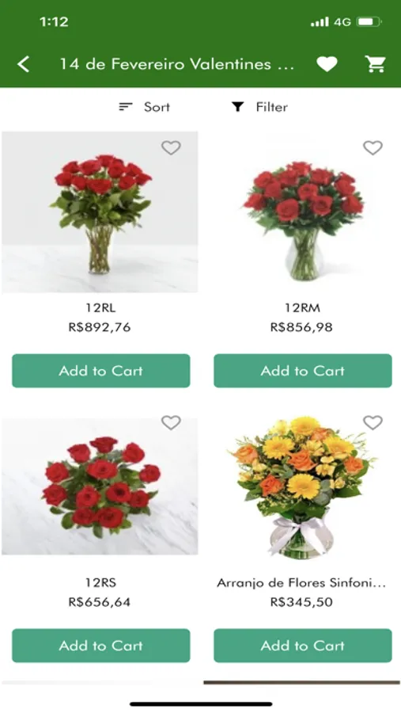Favorite the 12RM bouquet heart
401x713 pixels.
(x=373, y=147)
